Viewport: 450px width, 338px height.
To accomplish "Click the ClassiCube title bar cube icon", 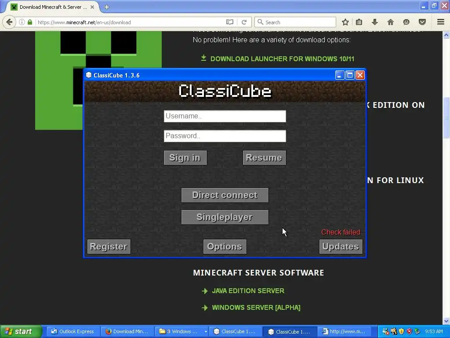I will 89,75.
